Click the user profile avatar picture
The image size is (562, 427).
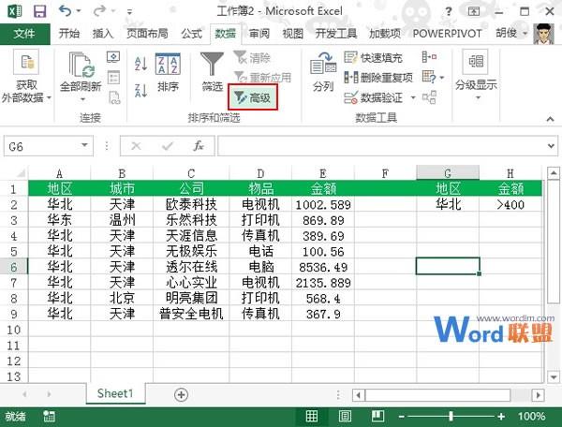click(x=543, y=34)
